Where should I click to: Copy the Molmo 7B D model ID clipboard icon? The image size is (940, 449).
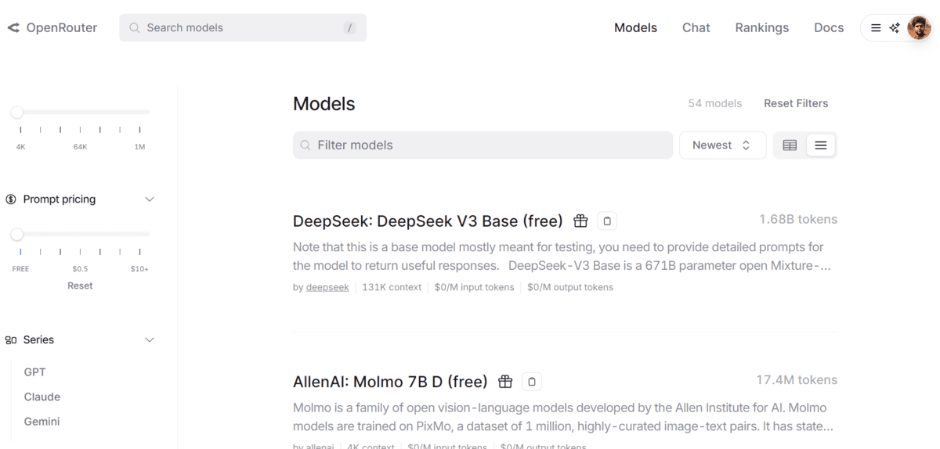coord(532,382)
